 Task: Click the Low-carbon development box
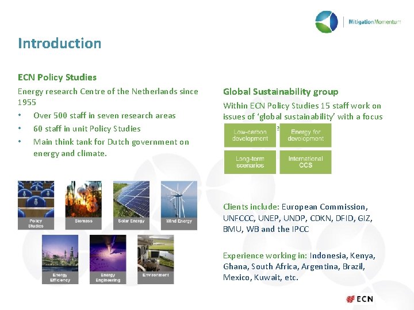coord(250,135)
